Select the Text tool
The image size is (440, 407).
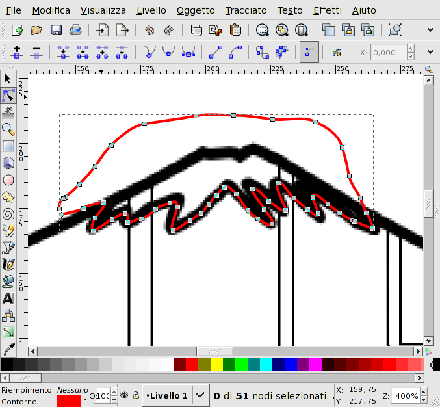8,298
